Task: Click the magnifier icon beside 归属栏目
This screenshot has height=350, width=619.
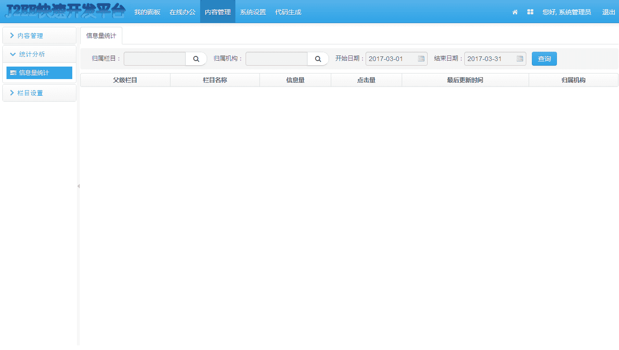Action: 196,58
